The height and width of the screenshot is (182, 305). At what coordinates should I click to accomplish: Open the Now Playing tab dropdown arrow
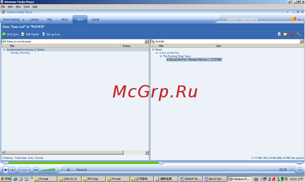(23, 20)
